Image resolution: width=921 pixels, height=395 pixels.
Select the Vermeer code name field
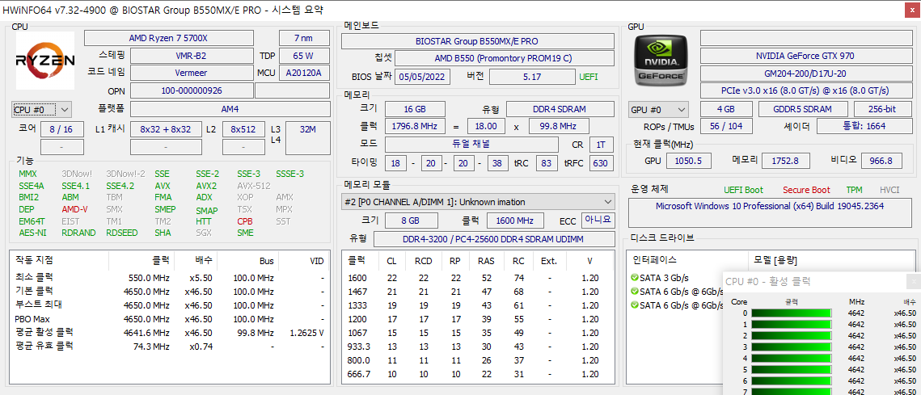(x=191, y=73)
